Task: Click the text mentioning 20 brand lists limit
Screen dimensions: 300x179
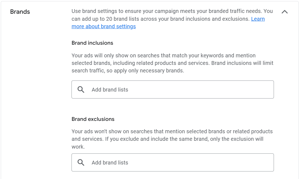Action: [x=172, y=19]
